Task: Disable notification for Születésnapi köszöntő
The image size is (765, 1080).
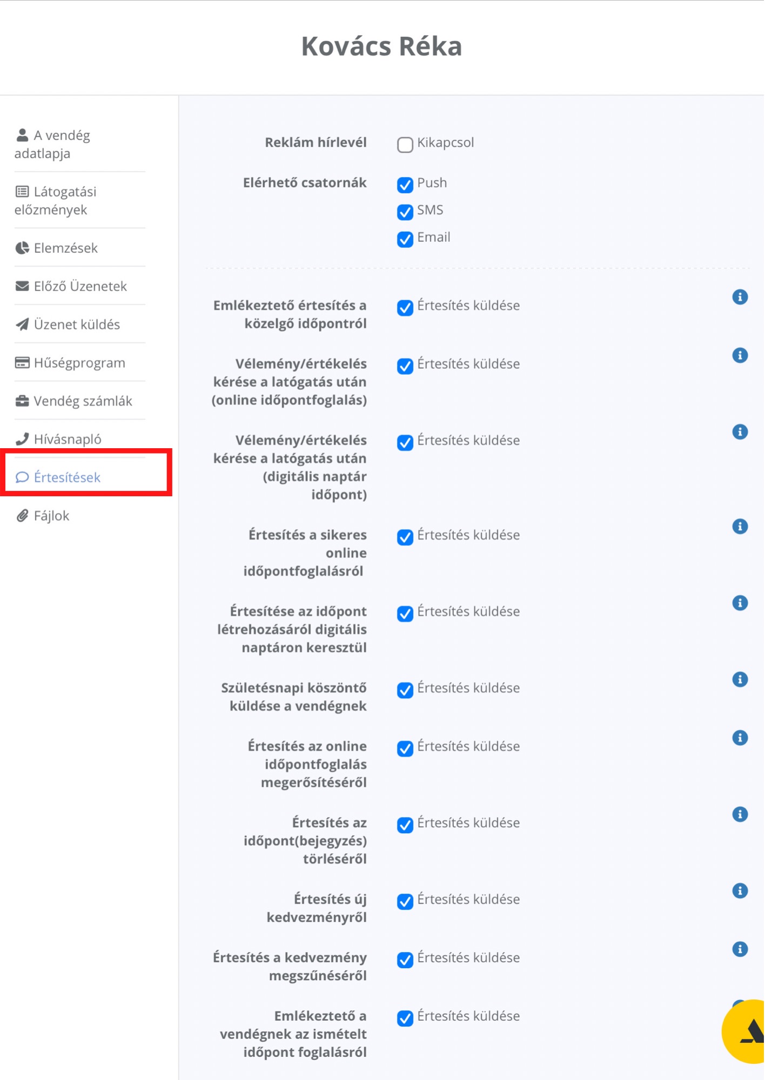Action: point(405,690)
